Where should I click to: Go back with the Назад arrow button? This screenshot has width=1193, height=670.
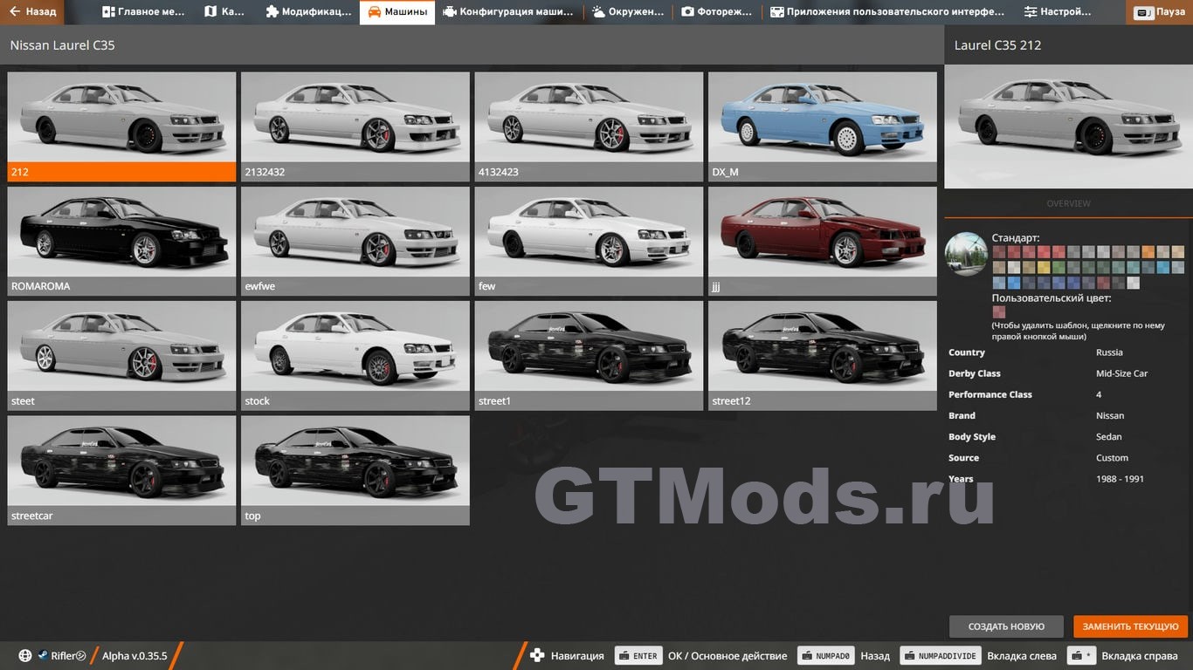(x=33, y=12)
